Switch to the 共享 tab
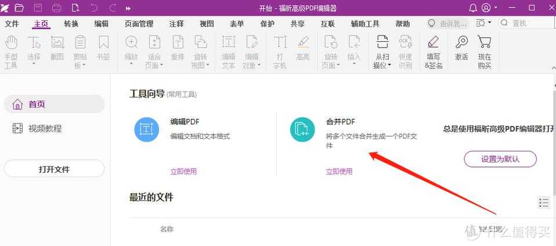 298,24
